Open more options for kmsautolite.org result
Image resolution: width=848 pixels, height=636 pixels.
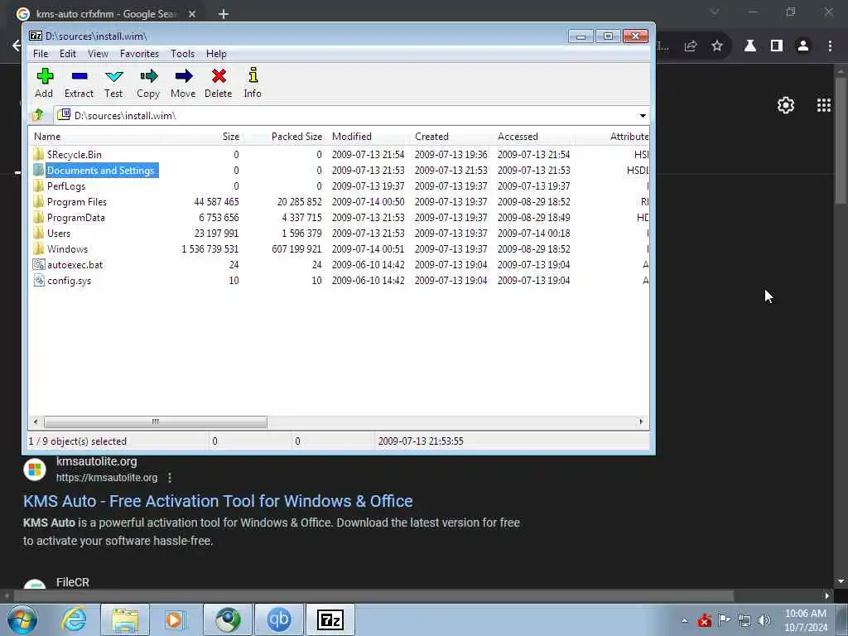tap(170, 478)
